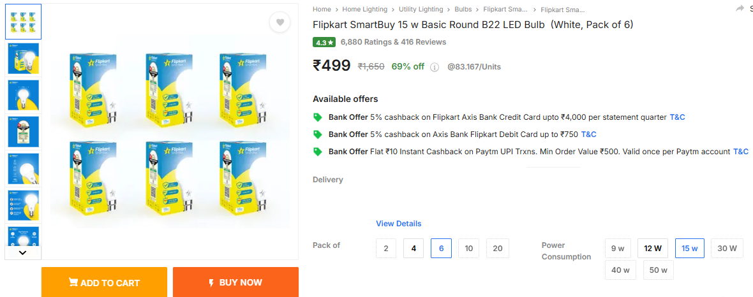Select pack of 10 option
Image resolution: width=753 pixels, height=297 pixels.
[x=468, y=248]
